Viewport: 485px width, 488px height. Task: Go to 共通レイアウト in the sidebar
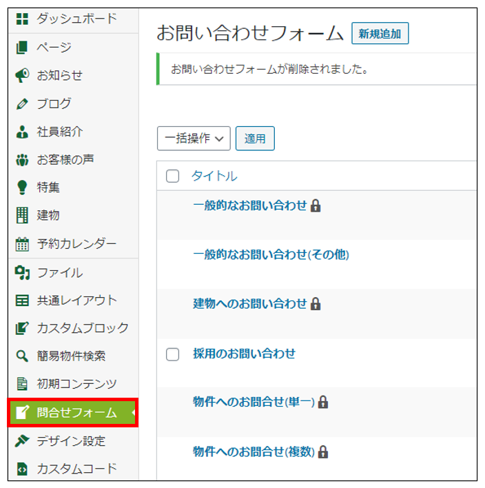[x=76, y=301]
